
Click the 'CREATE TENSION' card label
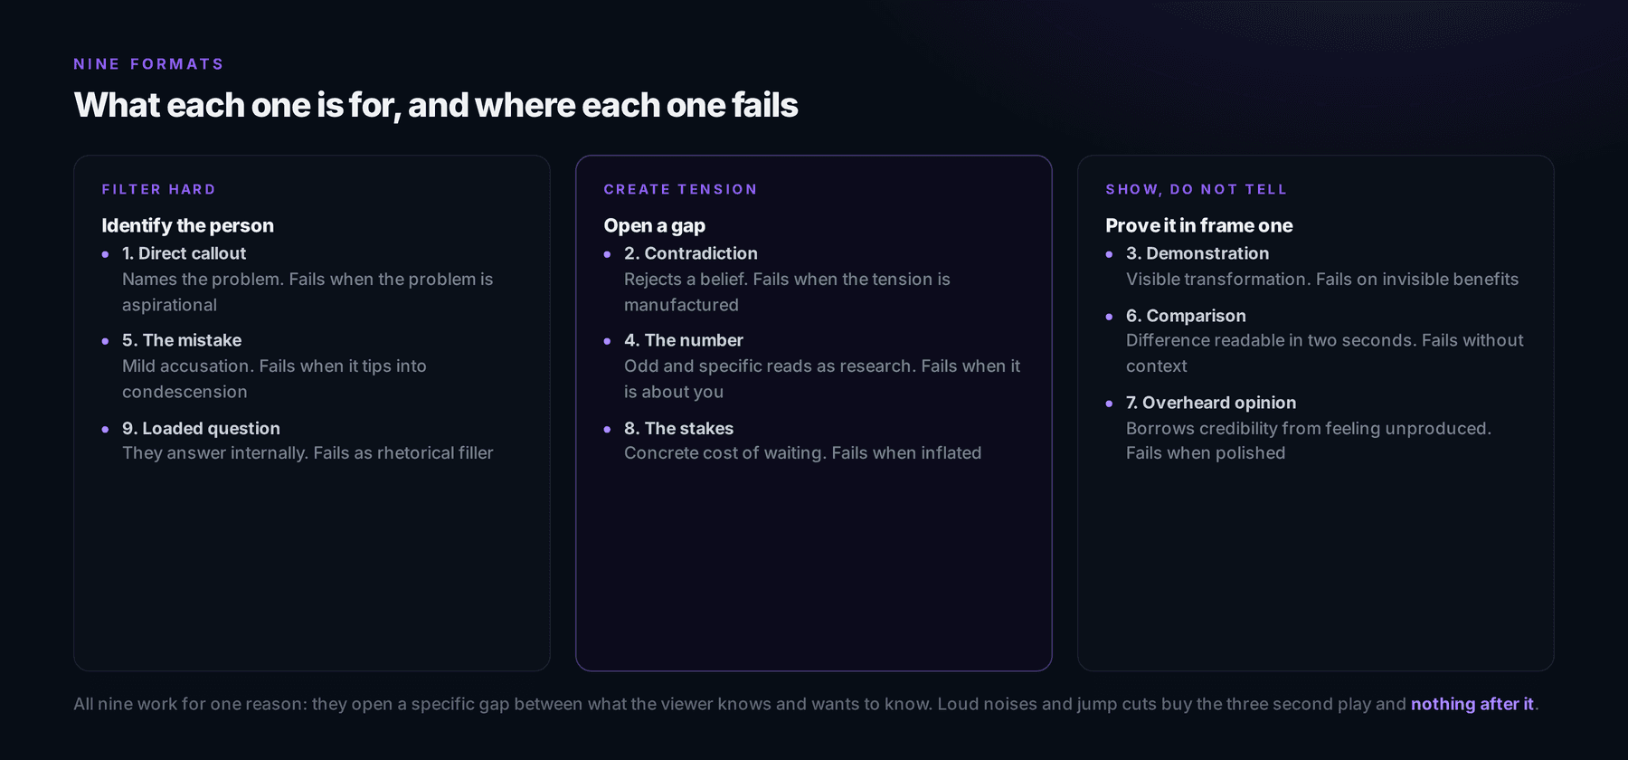pyautogui.click(x=680, y=189)
